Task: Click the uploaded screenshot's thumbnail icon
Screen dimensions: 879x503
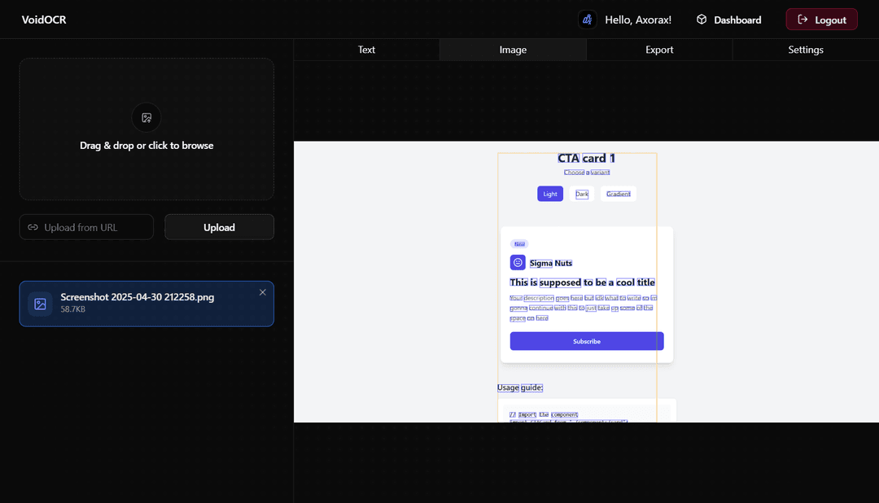Action: pos(40,304)
